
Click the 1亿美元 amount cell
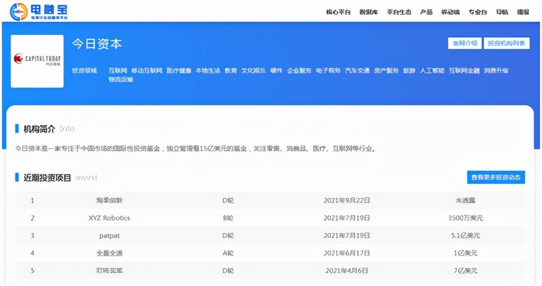click(x=466, y=253)
